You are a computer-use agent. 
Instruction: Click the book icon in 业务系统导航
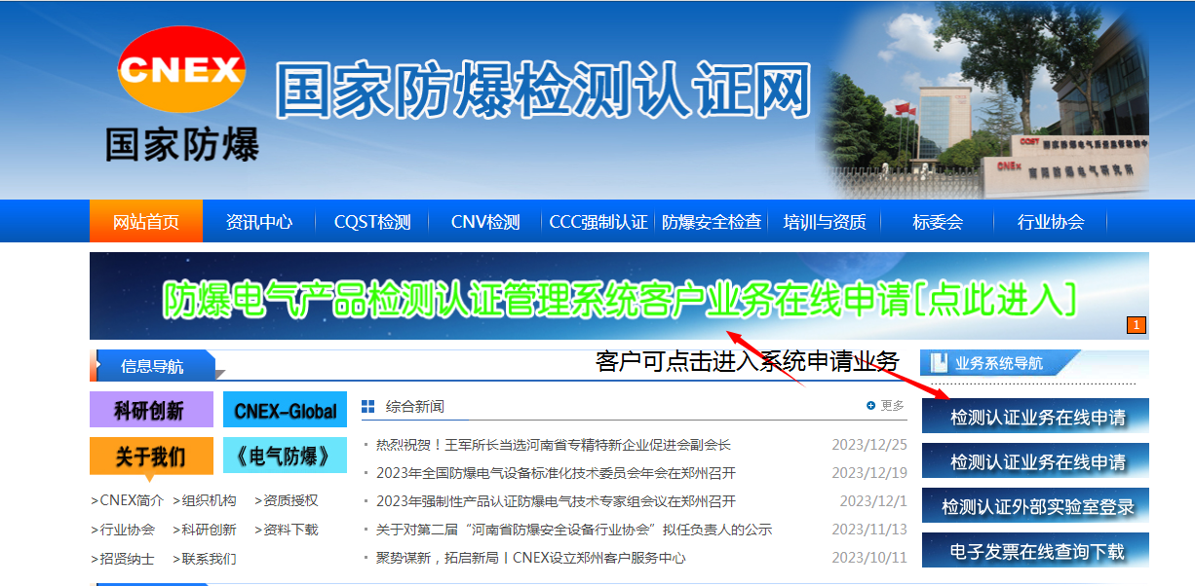click(x=939, y=363)
